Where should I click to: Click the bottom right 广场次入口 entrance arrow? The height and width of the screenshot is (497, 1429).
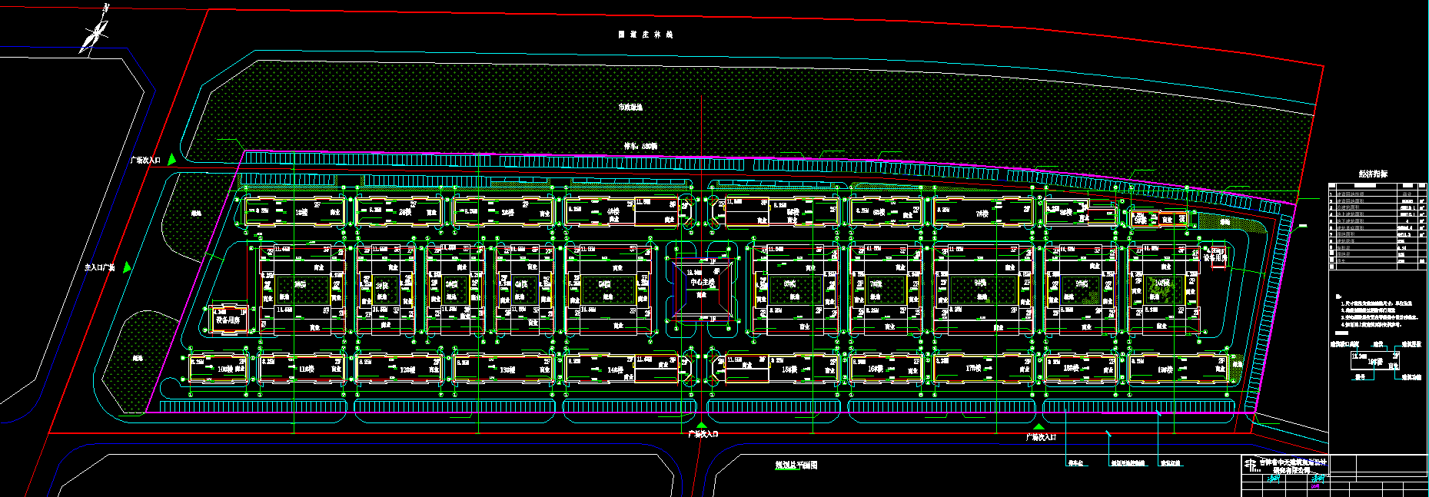coord(1039,427)
